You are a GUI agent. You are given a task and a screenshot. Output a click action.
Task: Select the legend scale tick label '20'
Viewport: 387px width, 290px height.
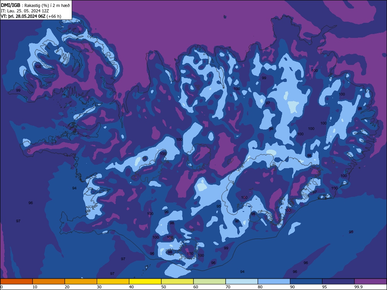67,287
